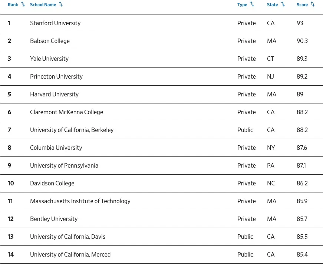This screenshot has height=264, width=323.
Task: Open the Stanford University entry
Action: coord(55,23)
